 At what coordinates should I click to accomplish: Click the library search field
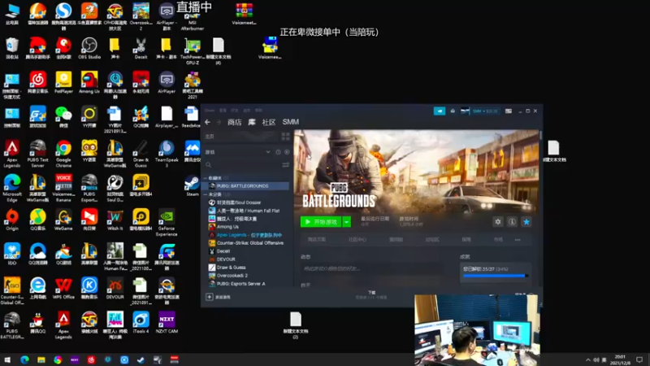coord(243,165)
